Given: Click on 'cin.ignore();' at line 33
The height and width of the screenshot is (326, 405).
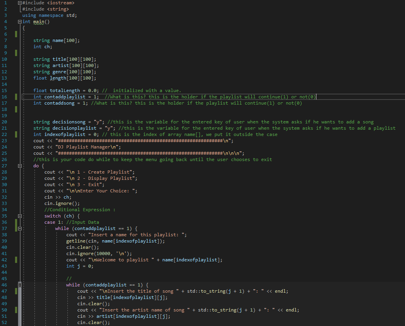Looking at the screenshot, I should [x=62, y=203].
